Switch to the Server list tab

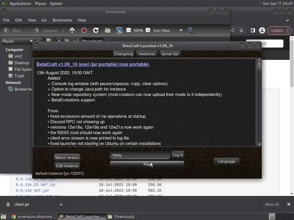click(170, 54)
